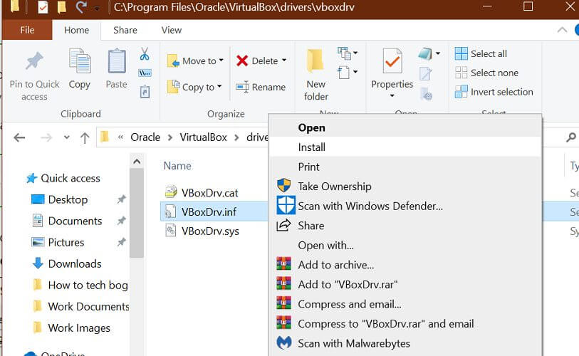Viewport: 579px width, 356px height.
Task: Click Share in the context menu
Action: pyautogui.click(x=405, y=226)
